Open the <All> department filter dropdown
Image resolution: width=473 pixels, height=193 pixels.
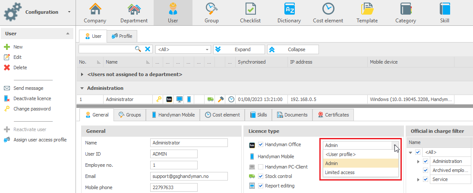pos(183,49)
